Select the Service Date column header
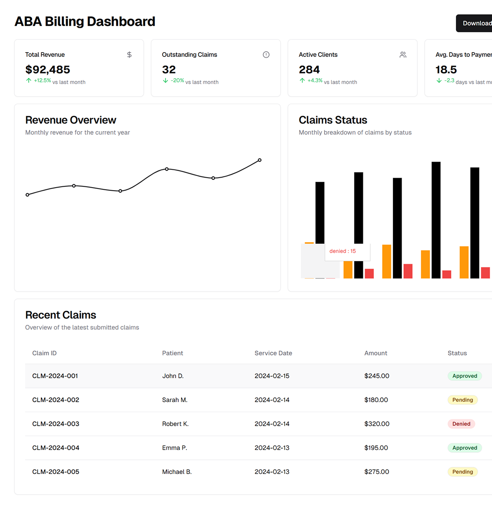Viewport: 492px width, 509px height. point(273,353)
